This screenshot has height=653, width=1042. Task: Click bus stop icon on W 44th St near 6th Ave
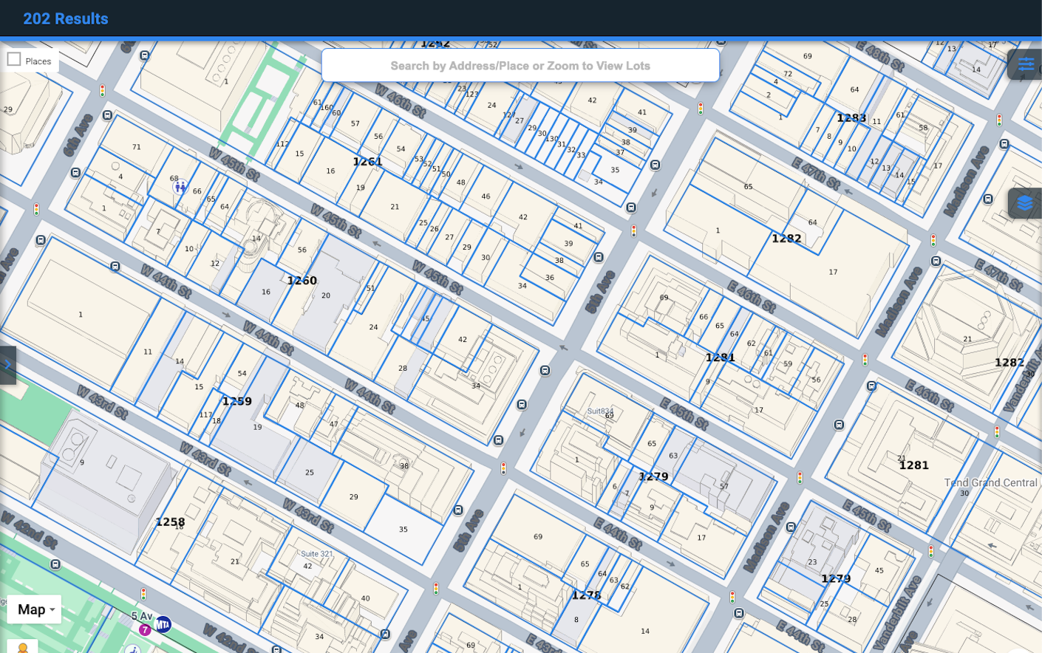pos(115,267)
